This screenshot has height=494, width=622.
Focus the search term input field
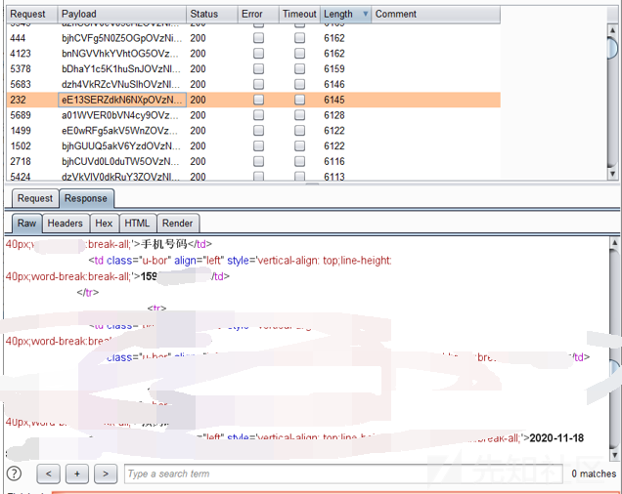click(x=343, y=473)
